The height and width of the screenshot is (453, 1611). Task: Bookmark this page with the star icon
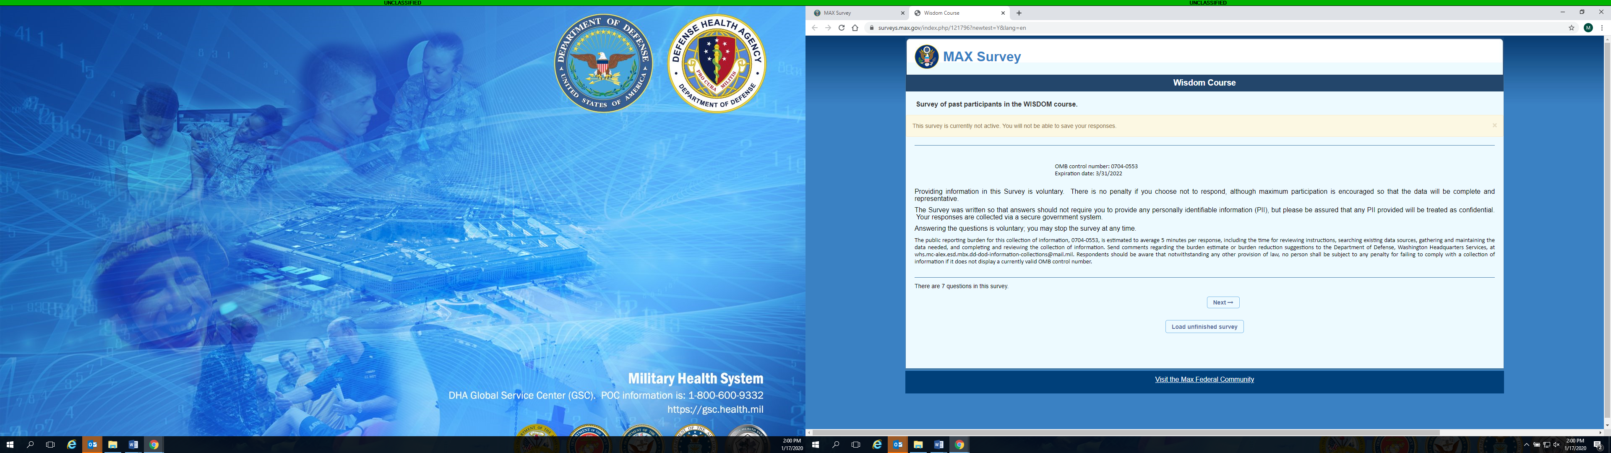(x=1571, y=28)
